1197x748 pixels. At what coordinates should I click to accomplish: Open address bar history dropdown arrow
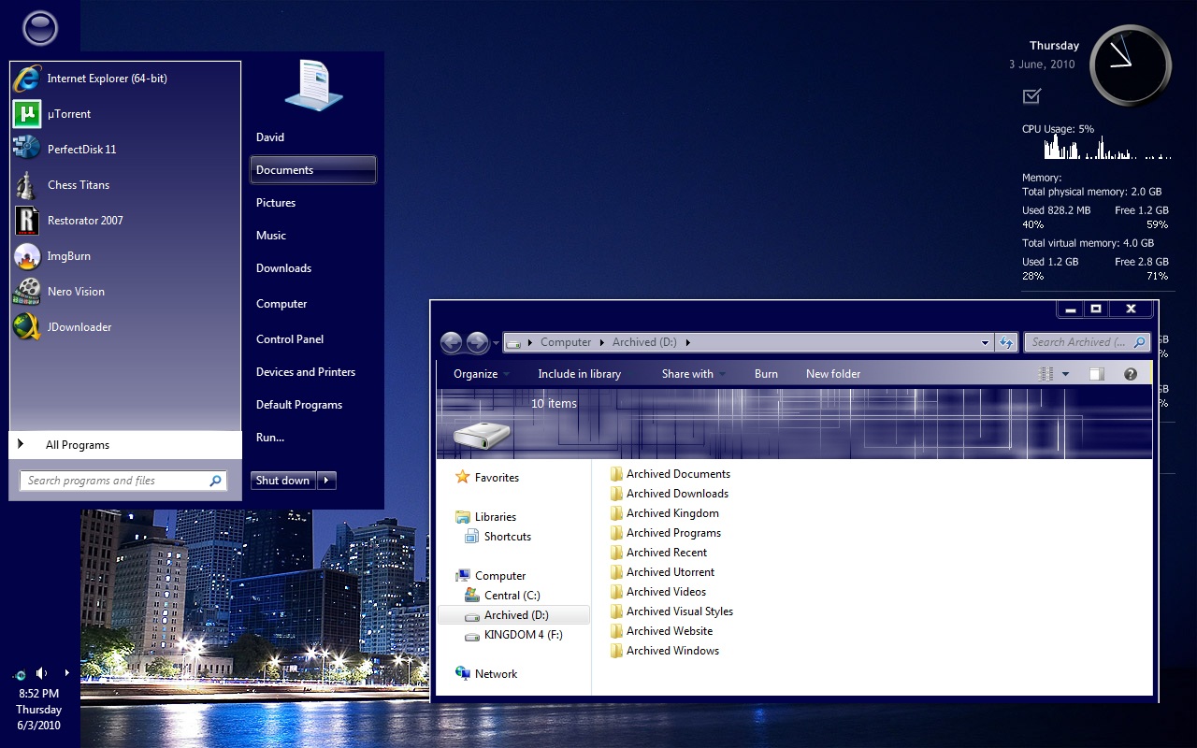coord(985,343)
